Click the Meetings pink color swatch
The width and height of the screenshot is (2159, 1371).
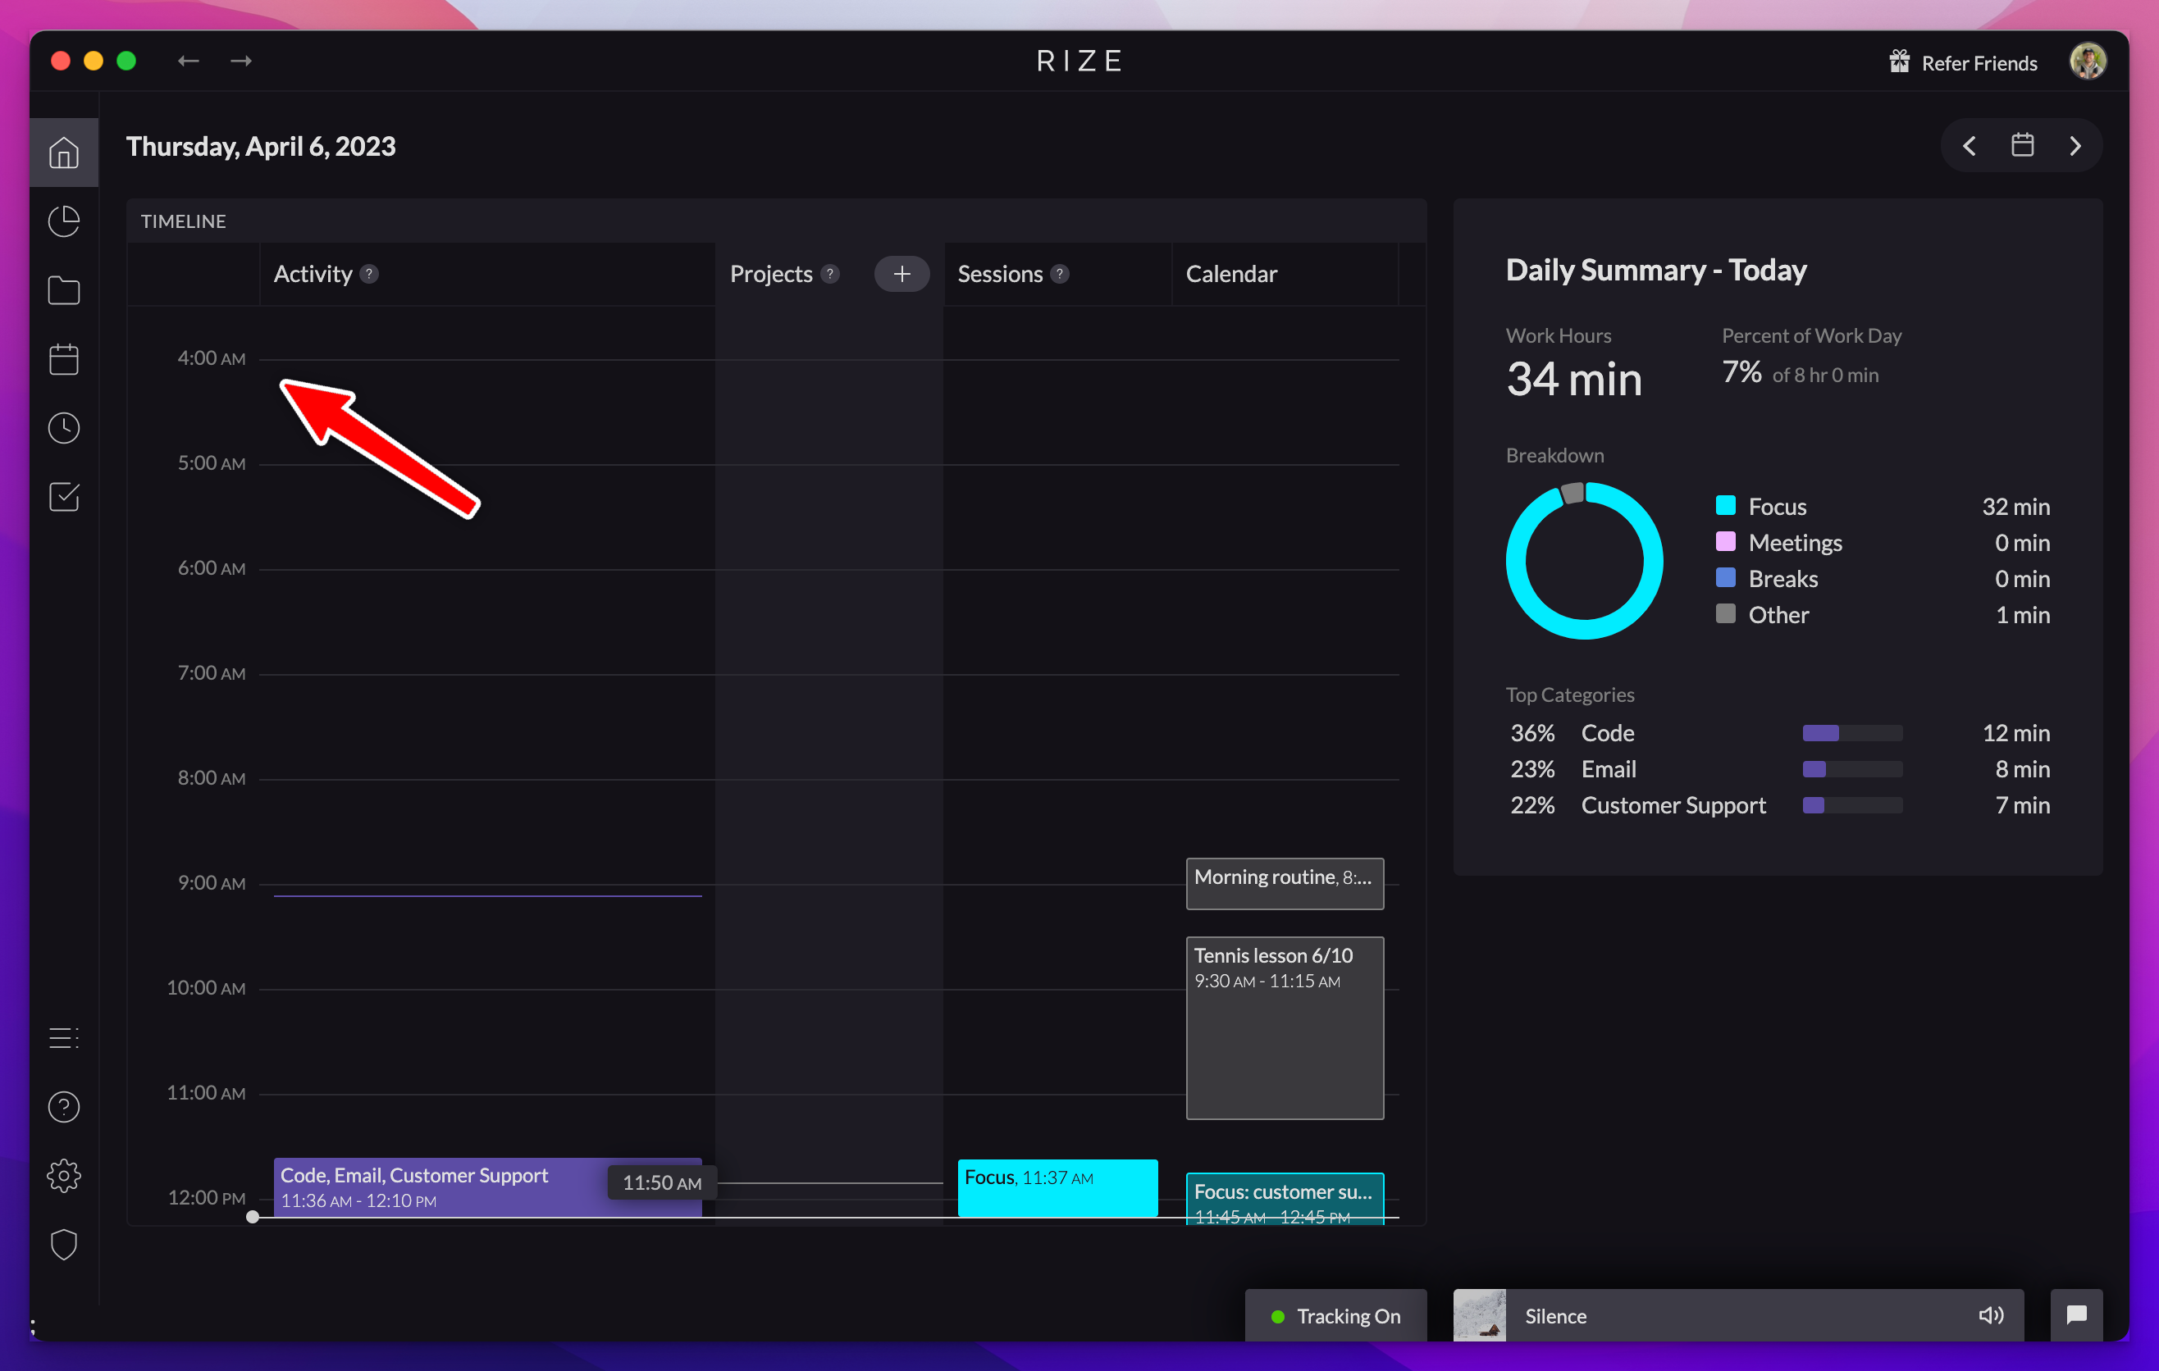pos(1725,541)
